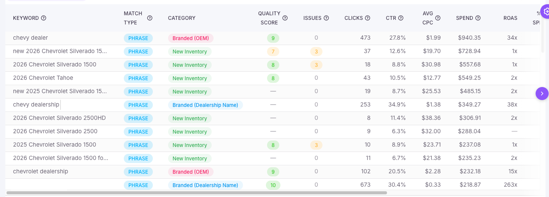Sort by the CTR column header
The image size is (549, 197).
(x=391, y=18)
